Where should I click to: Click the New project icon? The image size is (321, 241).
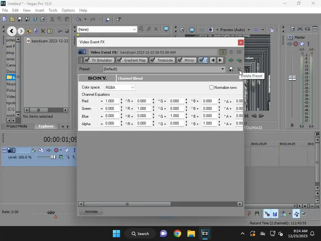click(4, 19)
